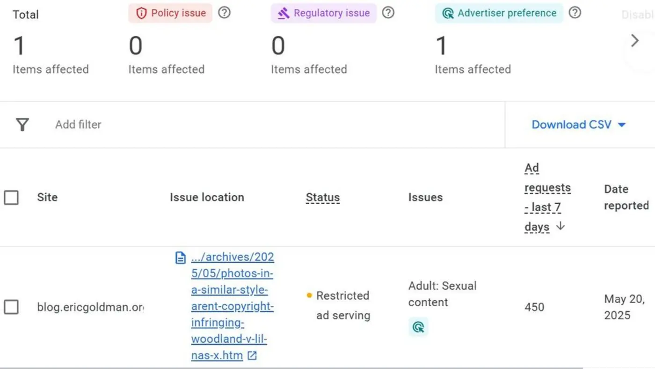Screen dimensions: 655x369
Task: Open the external link icon after the .htm link
Action: point(252,355)
